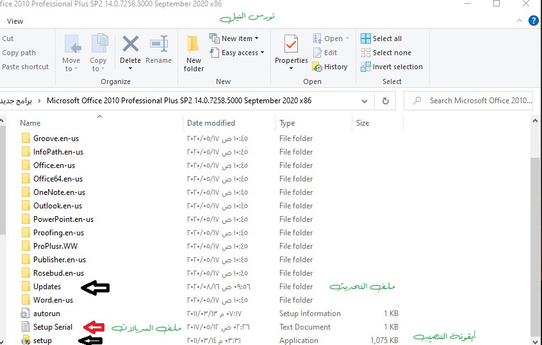Screen dimensions: 542x345
Task: Click the Delete icon in Organize group
Action: (130, 46)
